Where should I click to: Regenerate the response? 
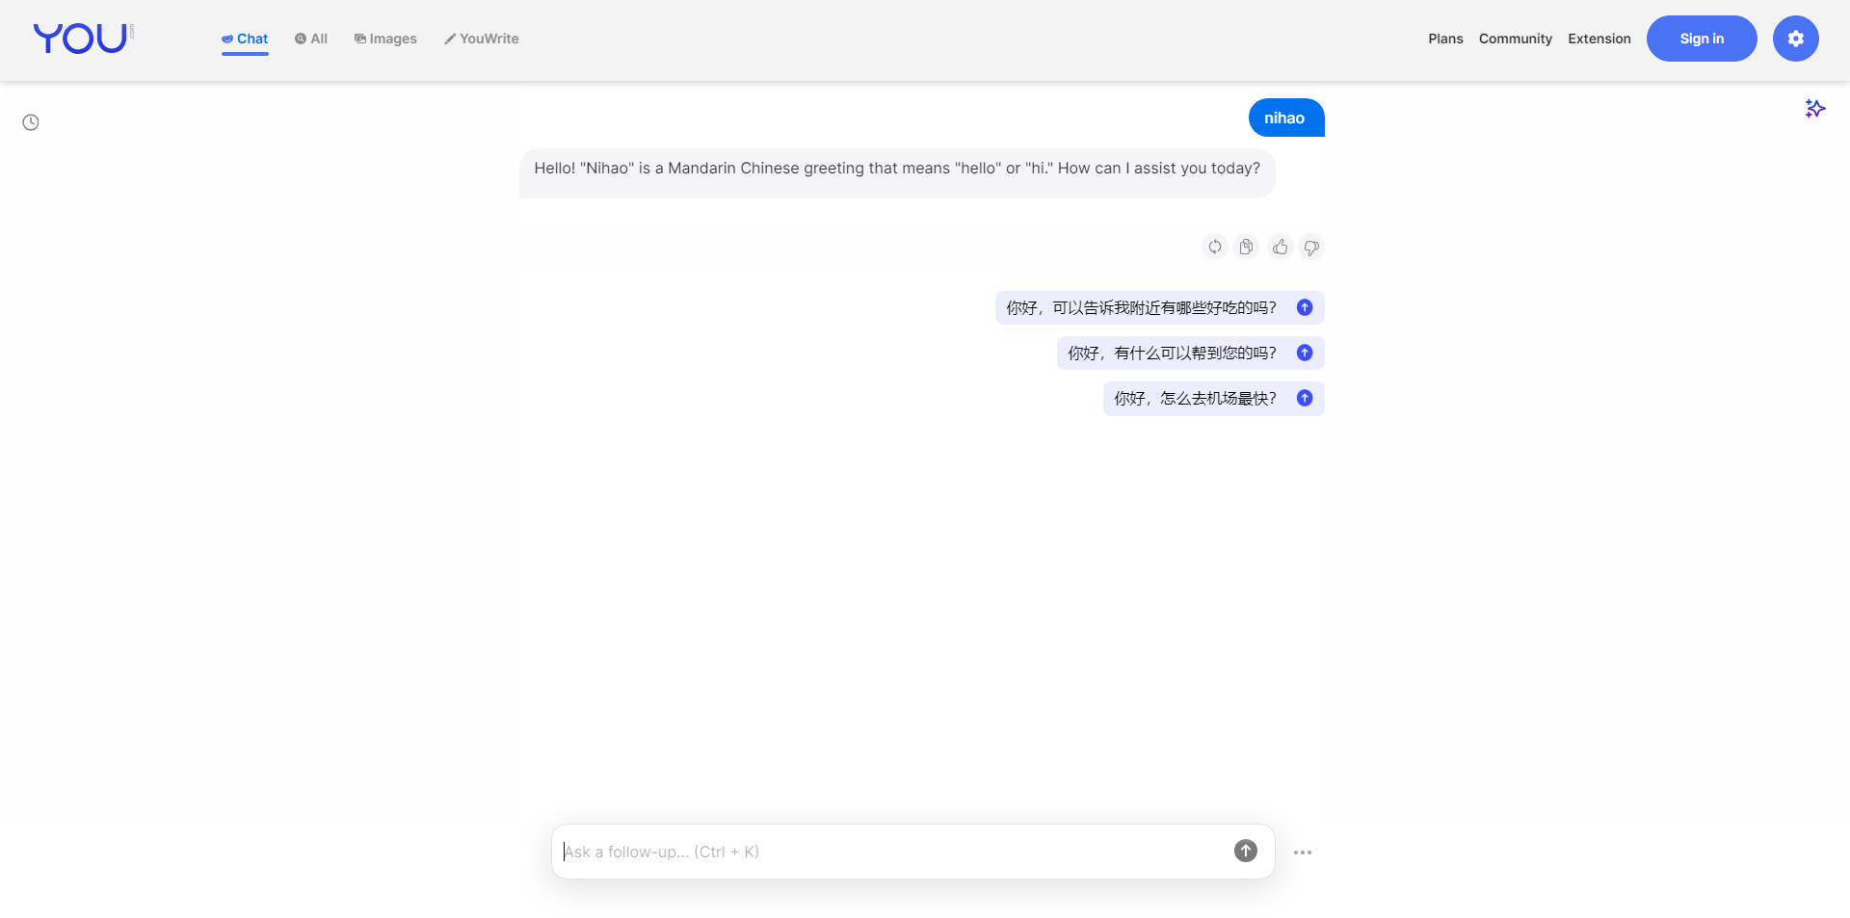(1215, 248)
